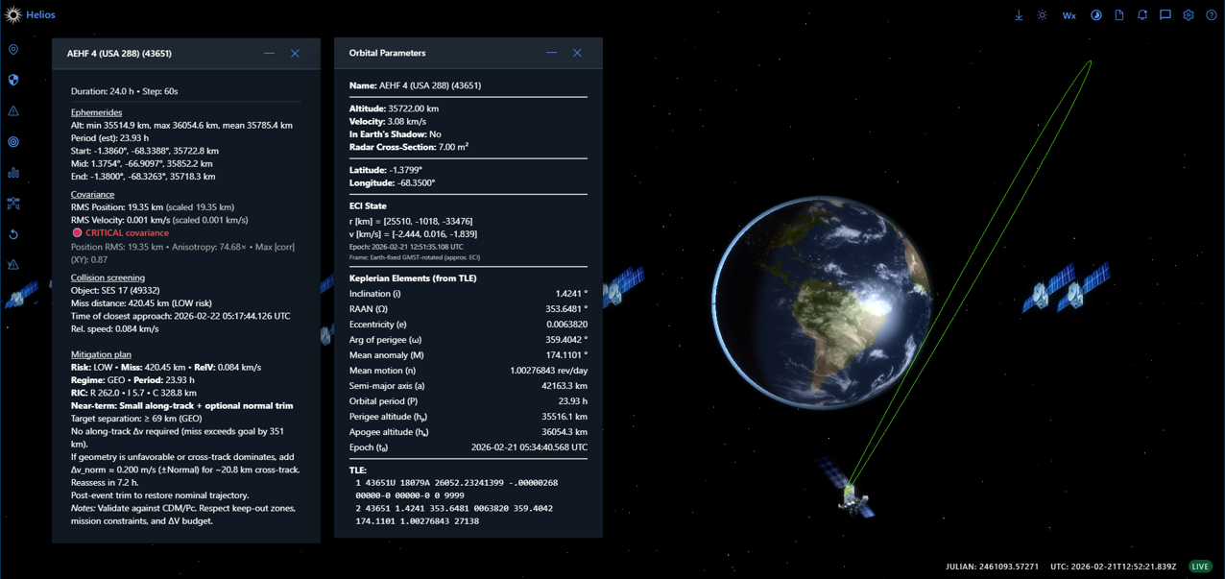
Task: Open the document report icon
Action: point(1119,15)
